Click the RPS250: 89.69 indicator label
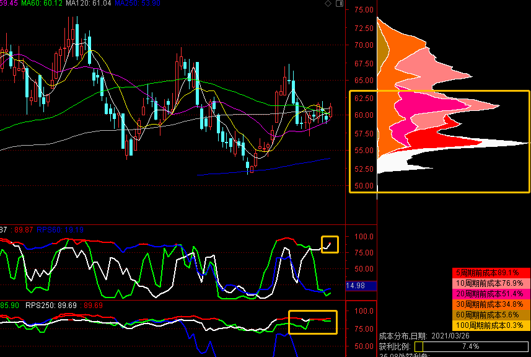This screenshot has width=531, height=357. click(51, 305)
